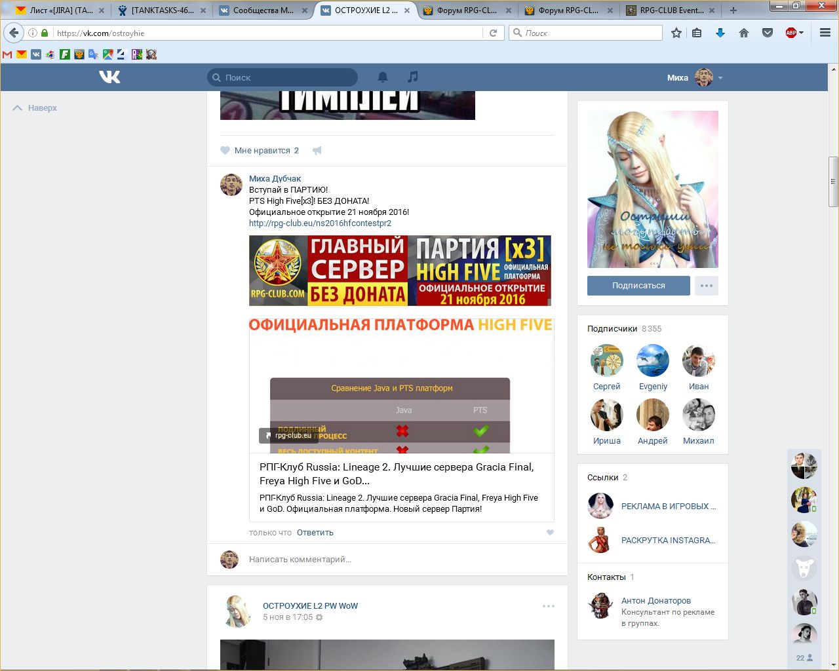Viewport: 839px width, 671px height.
Task: Click the vk.com/ostroyhie address bar
Action: pyautogui.click(x=269, y=33)
